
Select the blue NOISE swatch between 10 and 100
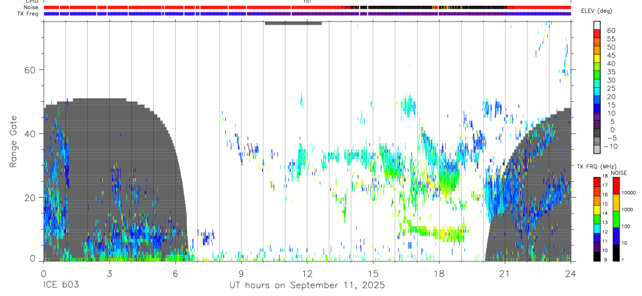(x=616, y=235)
